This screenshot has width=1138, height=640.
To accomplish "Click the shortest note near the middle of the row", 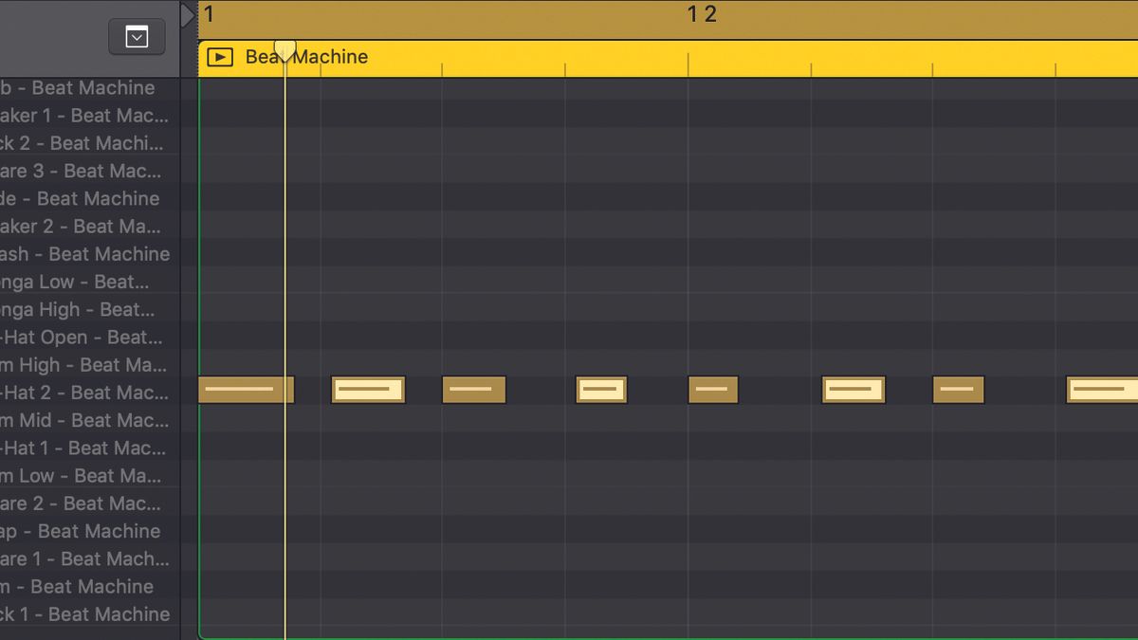I will click(x=713, y=389).
